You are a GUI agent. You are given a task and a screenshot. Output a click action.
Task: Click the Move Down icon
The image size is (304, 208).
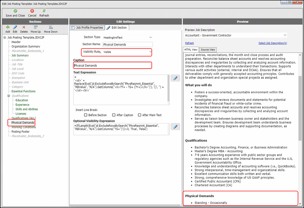[x=51, y=27]
